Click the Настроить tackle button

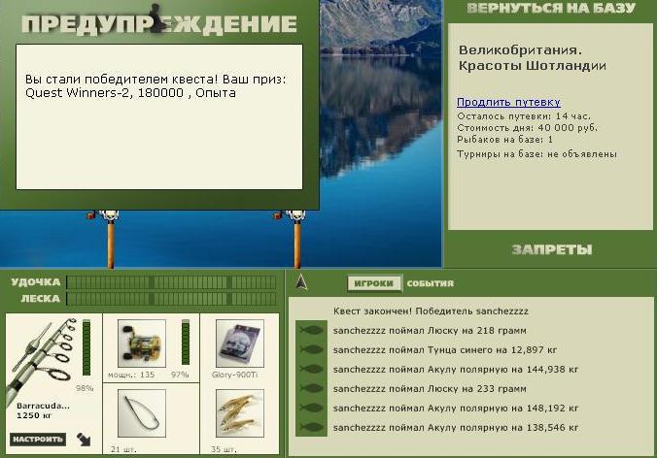[x=38, y=440]
